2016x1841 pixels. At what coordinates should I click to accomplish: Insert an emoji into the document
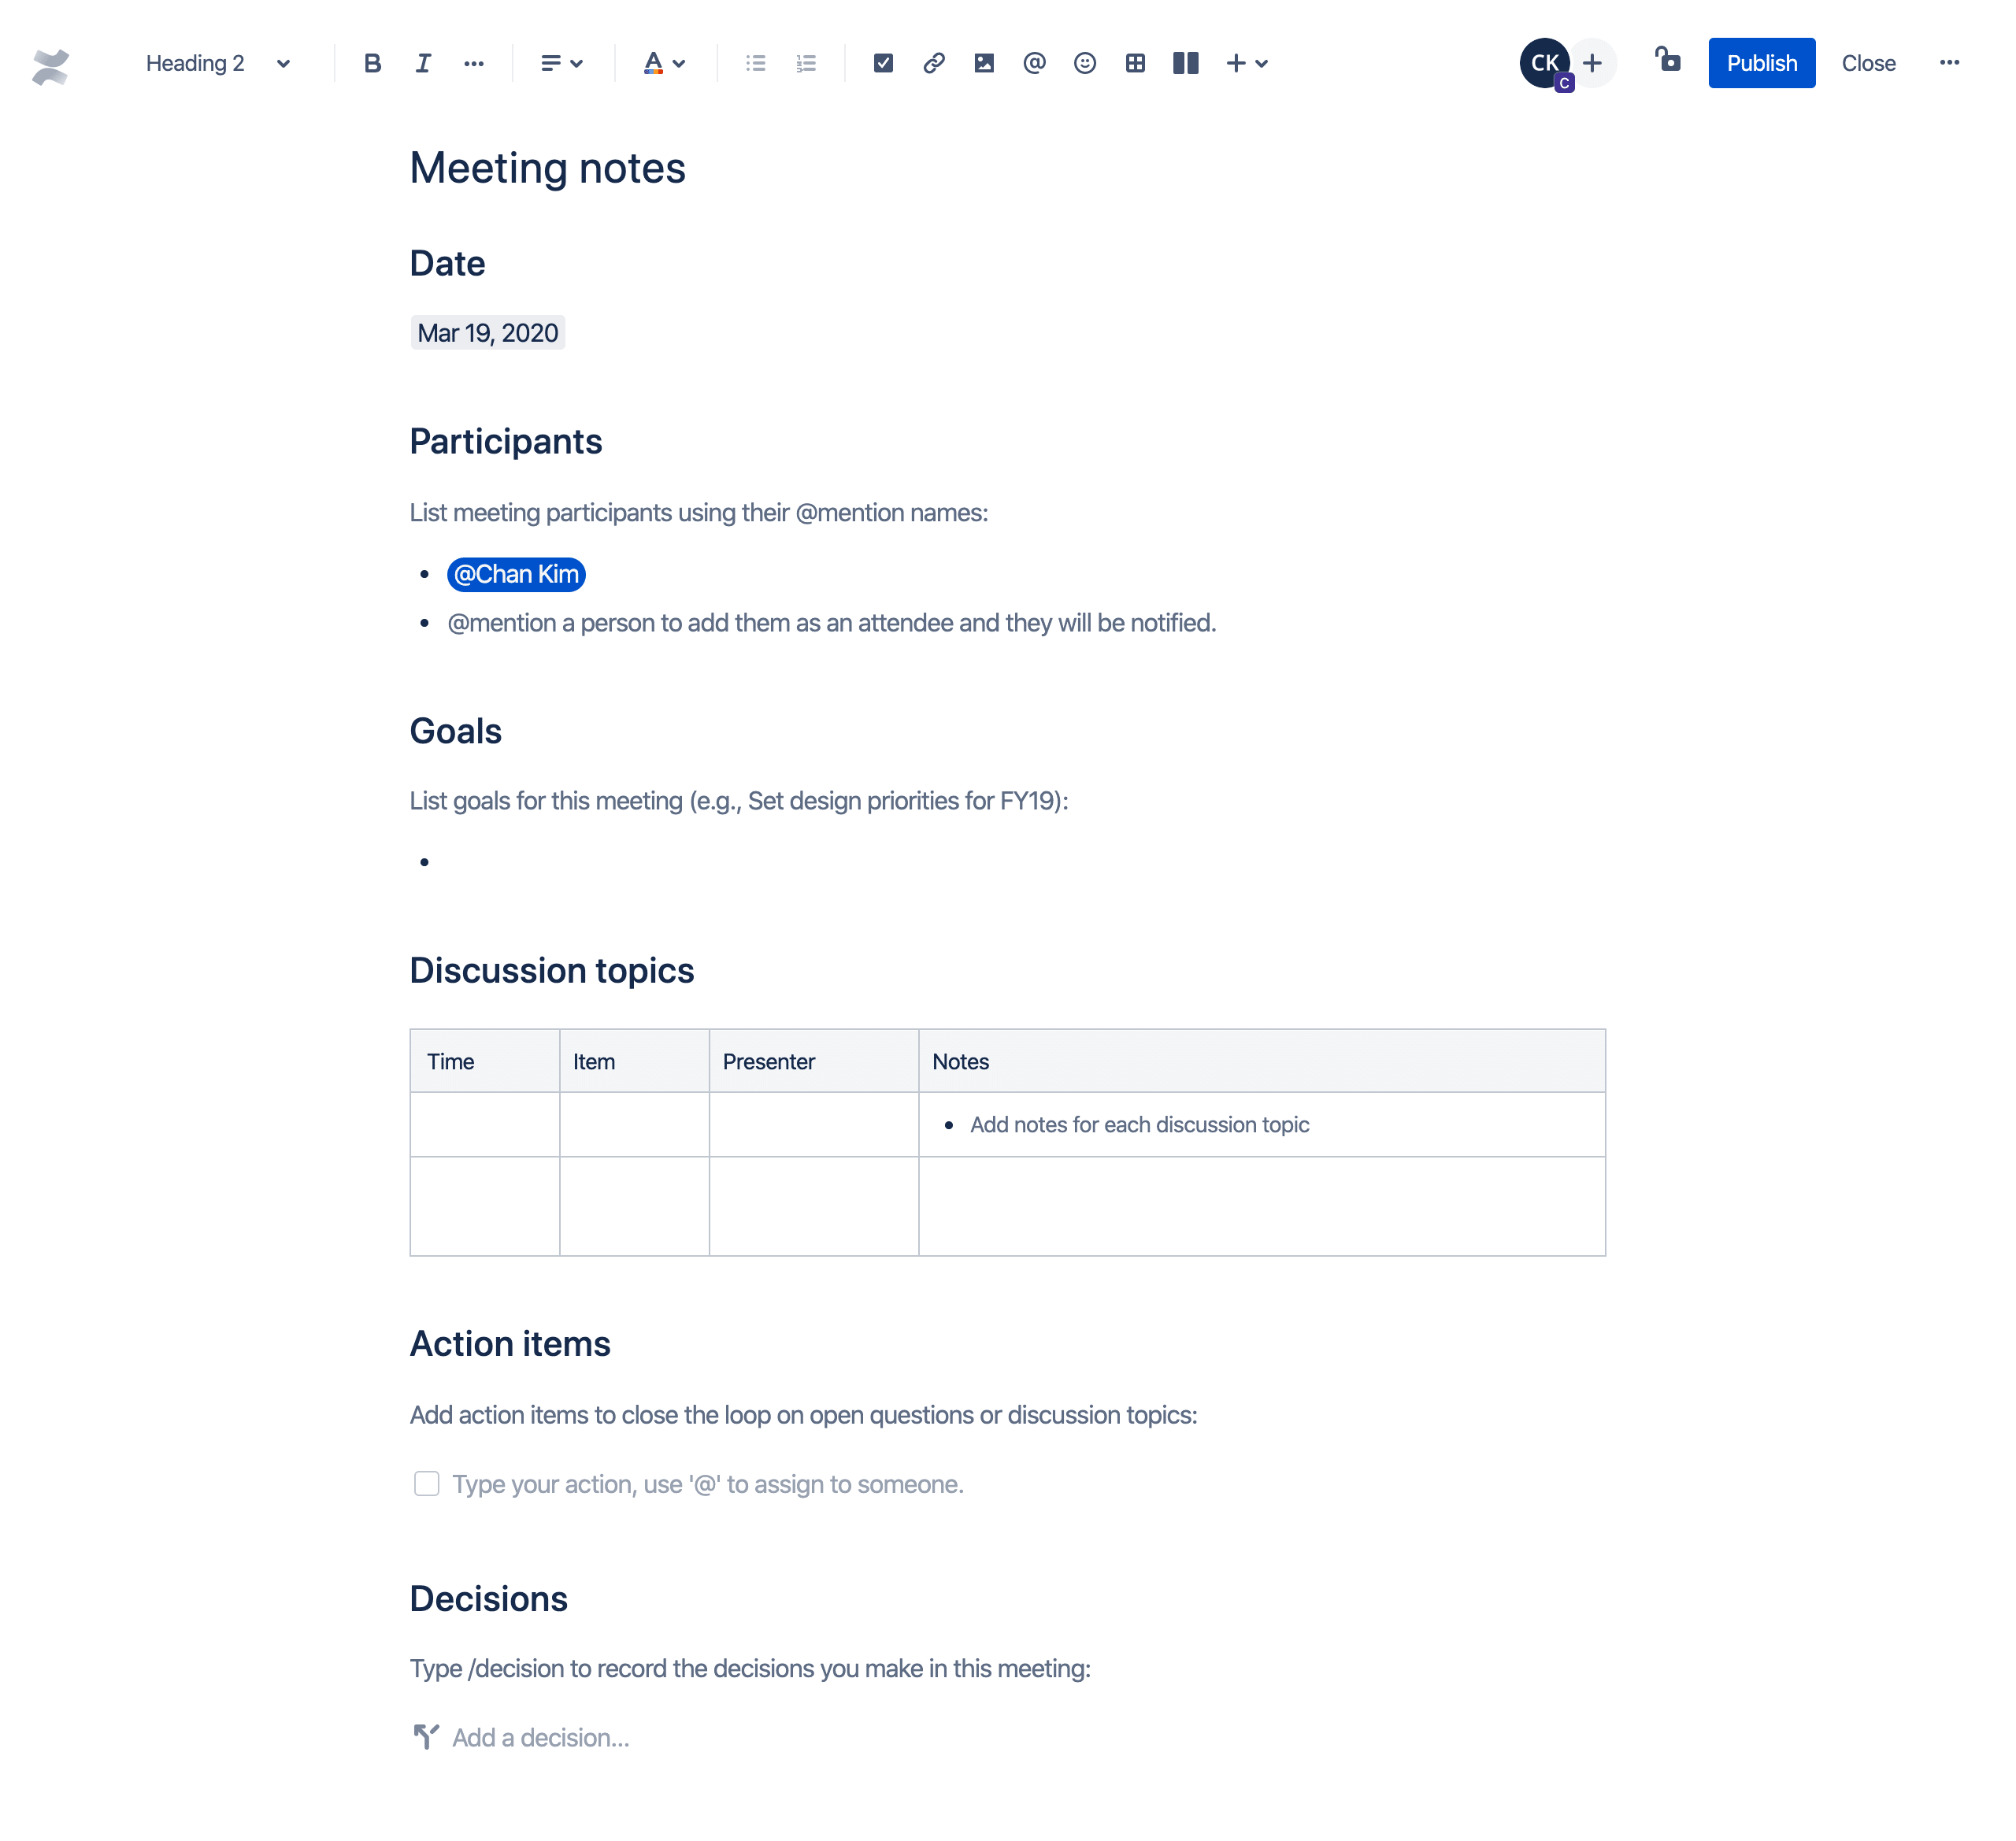1084,63
